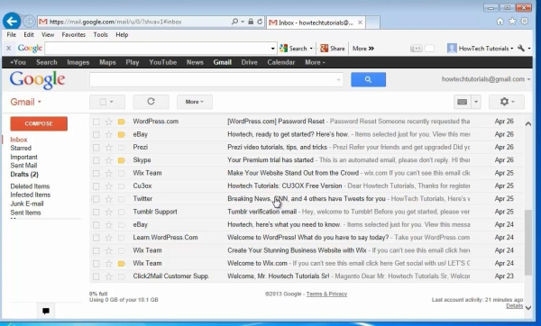The image size is (541, 326).
Task: Open the Help menu
Action: pos(122,34)
